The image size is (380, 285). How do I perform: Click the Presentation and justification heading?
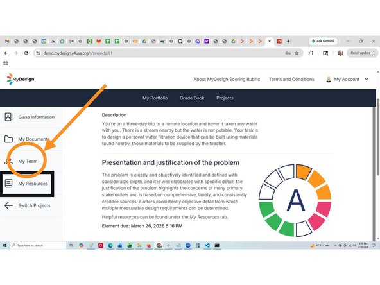click(171, 162)
